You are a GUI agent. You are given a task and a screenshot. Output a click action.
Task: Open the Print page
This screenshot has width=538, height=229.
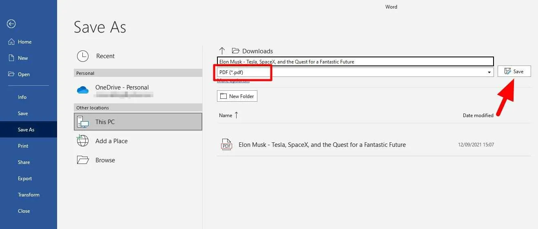(23, 146)
